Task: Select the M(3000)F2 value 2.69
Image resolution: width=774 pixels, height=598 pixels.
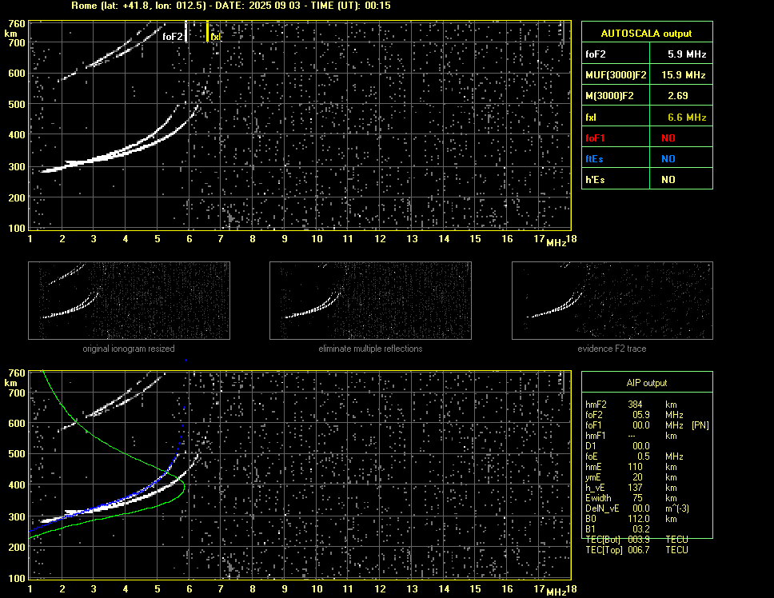Action: pyautogui.click(x=678, y=96)
